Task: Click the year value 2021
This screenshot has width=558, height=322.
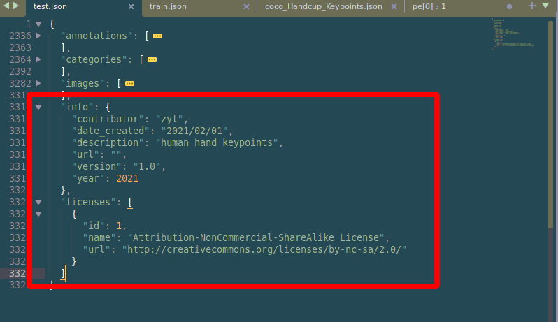Action: 127,178
